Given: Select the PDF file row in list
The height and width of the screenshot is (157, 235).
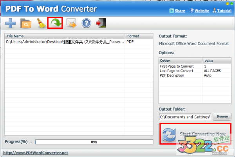Looking at the screenshot, I should coord(79,42).
